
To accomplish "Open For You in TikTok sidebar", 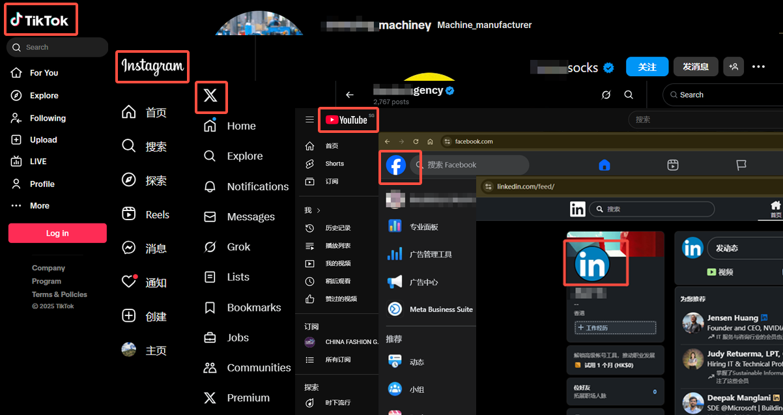I will [35, 73].
